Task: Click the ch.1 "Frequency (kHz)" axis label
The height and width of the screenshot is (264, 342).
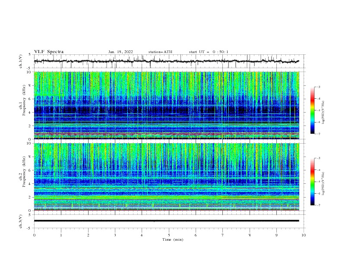Action: pyautogui.click(x=24, y=100)
